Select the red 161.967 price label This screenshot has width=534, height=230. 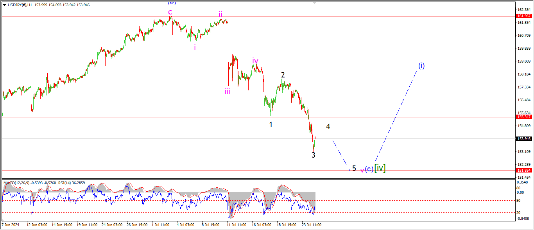523,16
